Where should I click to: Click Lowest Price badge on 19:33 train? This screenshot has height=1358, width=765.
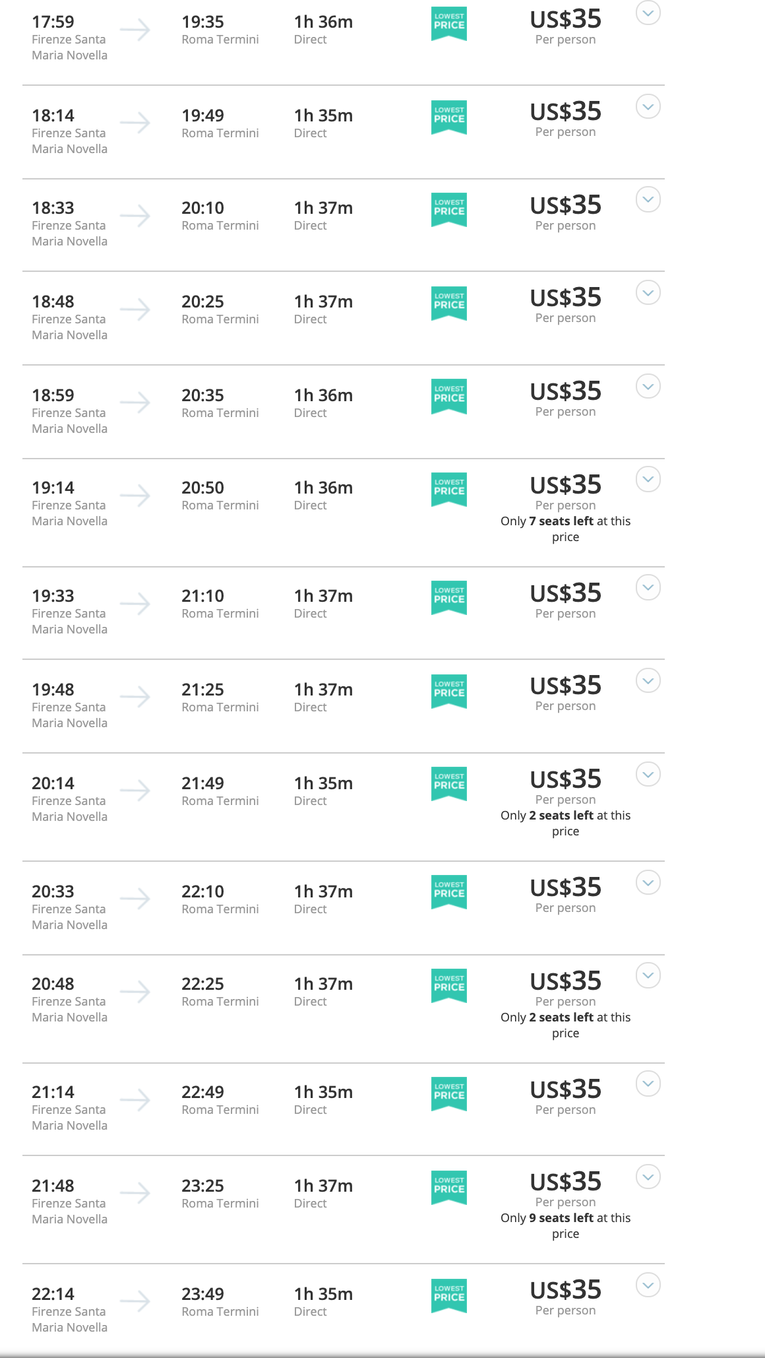pos(449,598)
